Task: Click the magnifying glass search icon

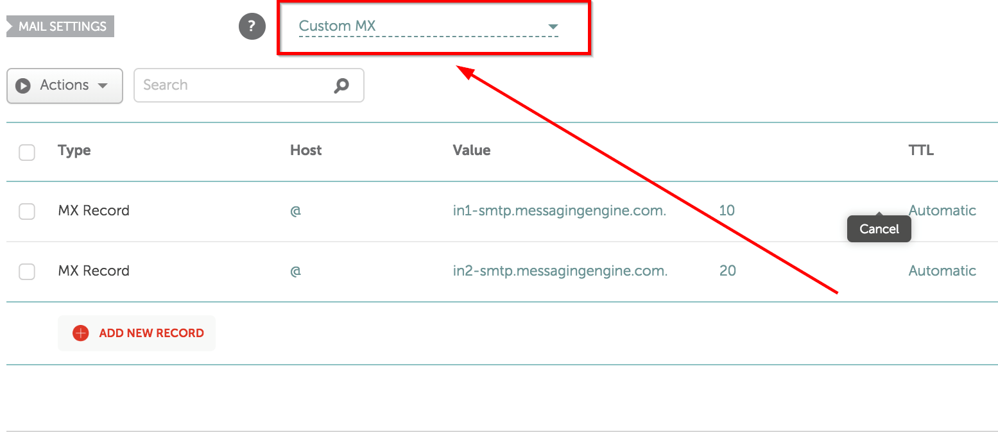Action: (341, 85)
